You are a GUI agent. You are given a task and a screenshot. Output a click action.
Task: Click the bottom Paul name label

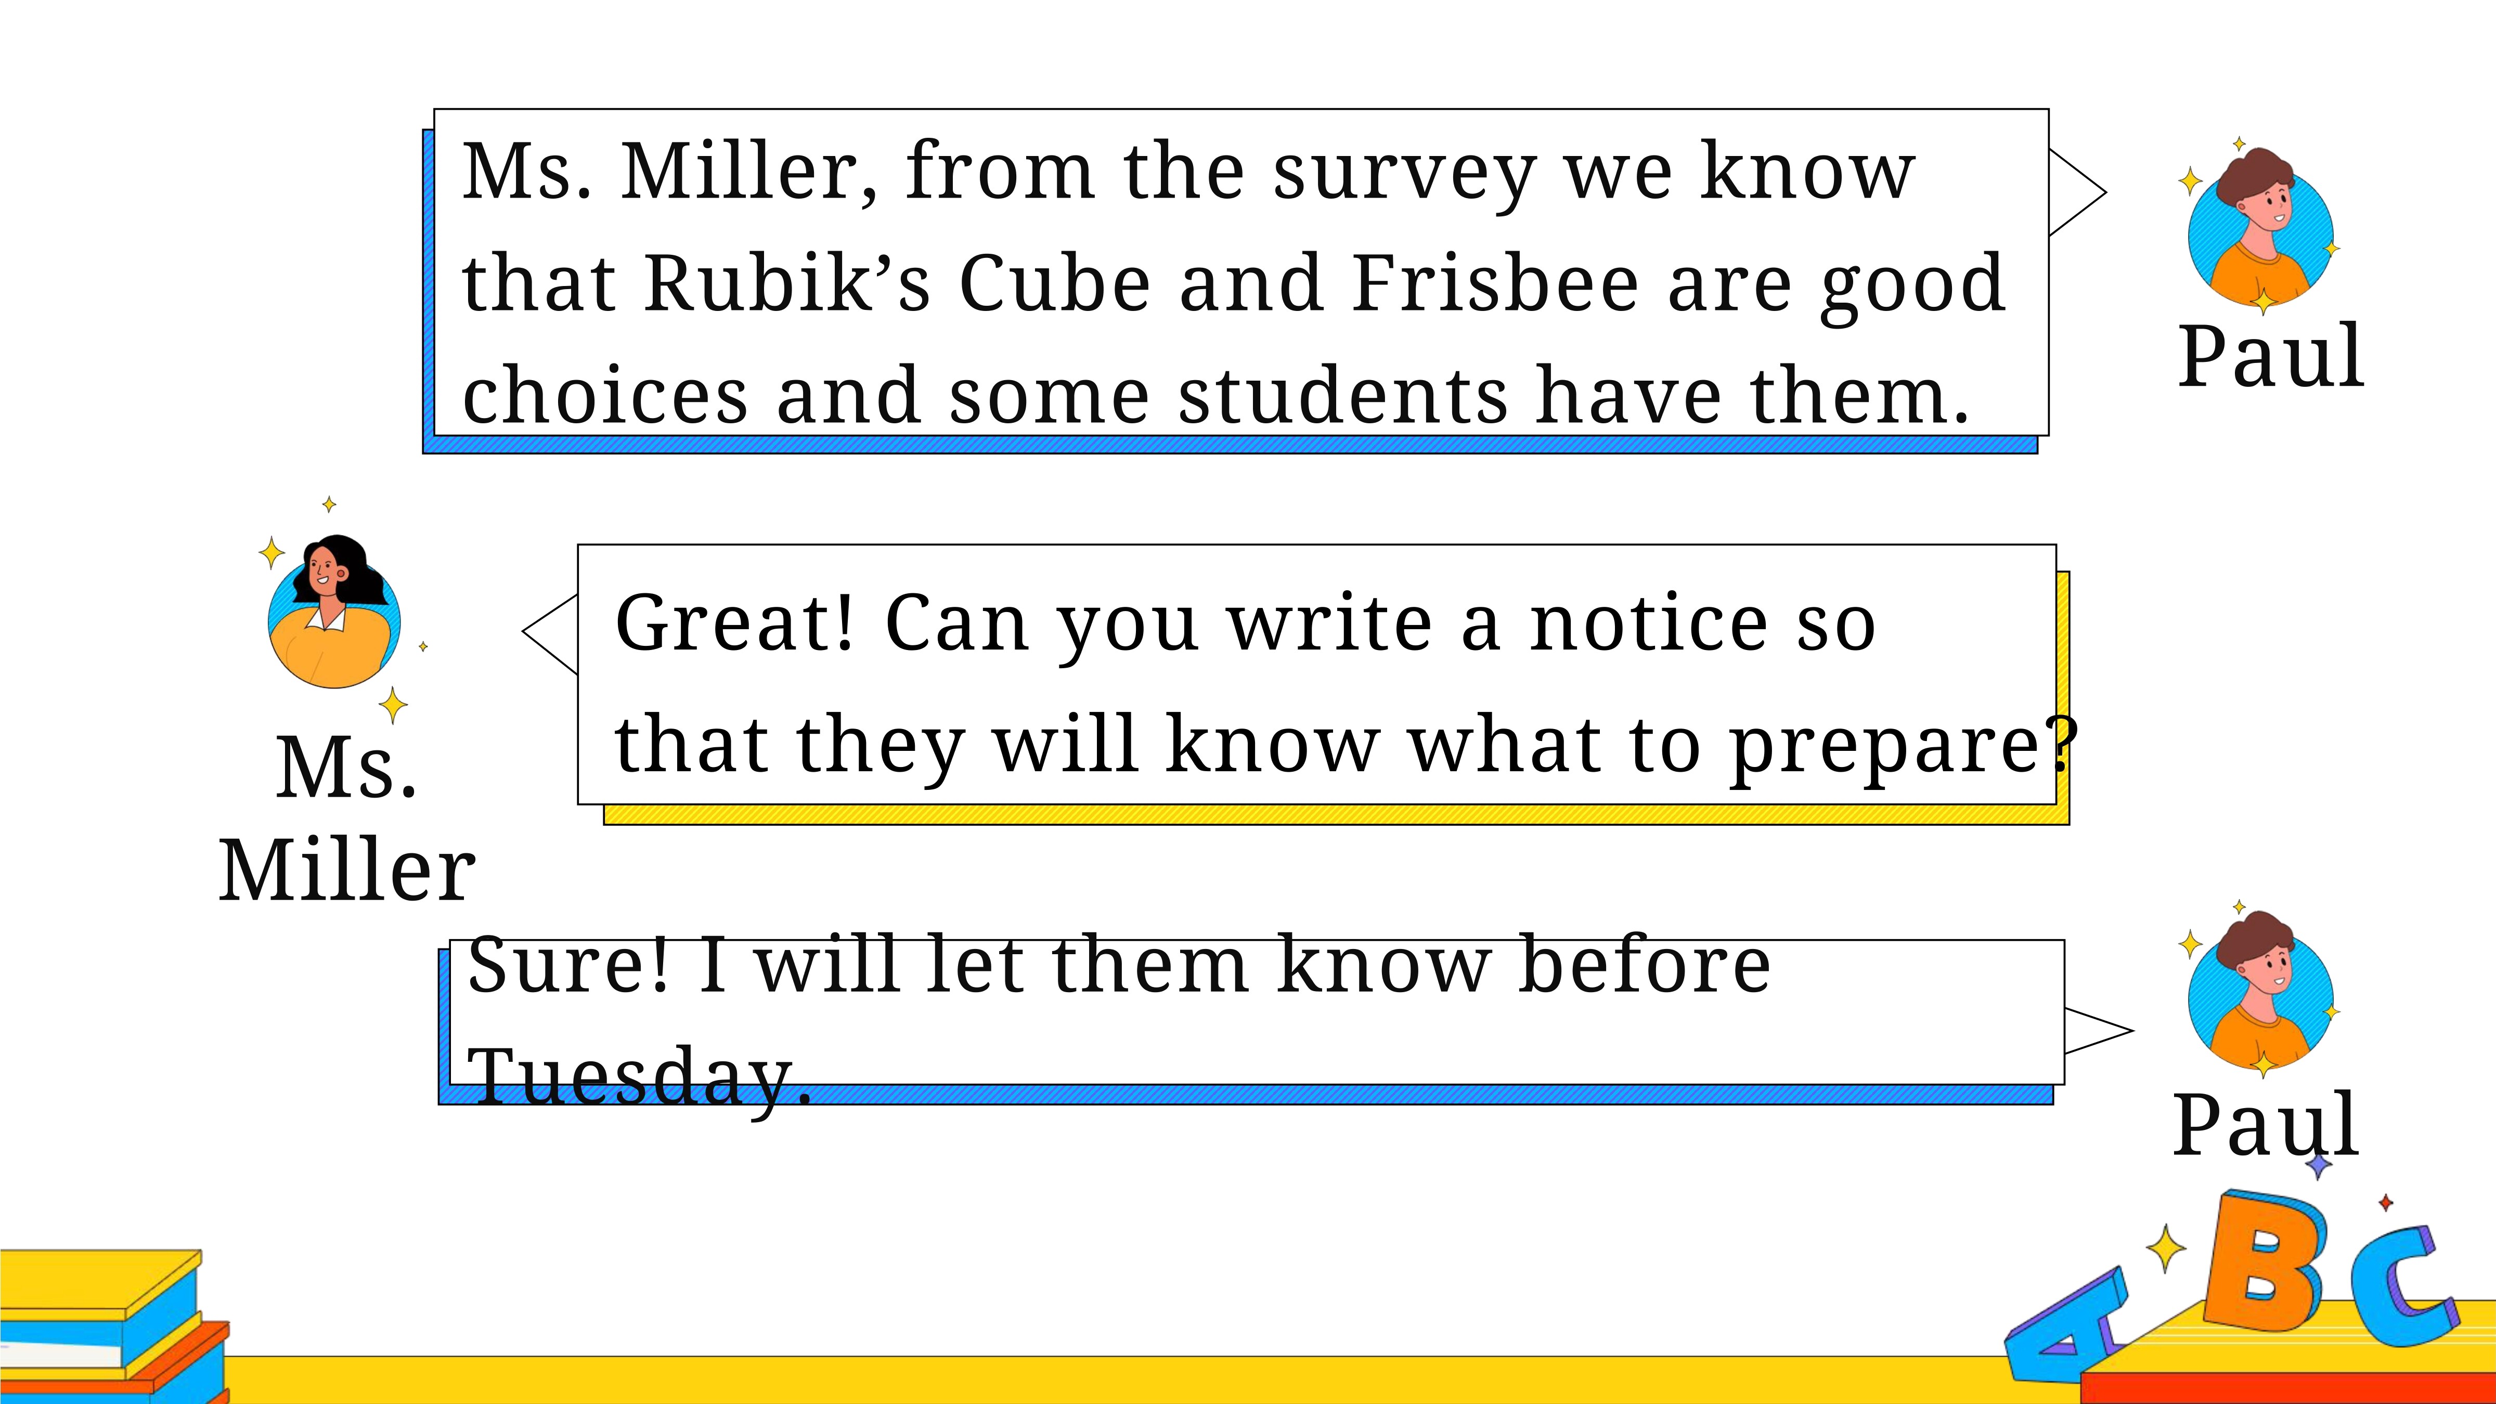pyautogui.click(x=2265, y=1124)
